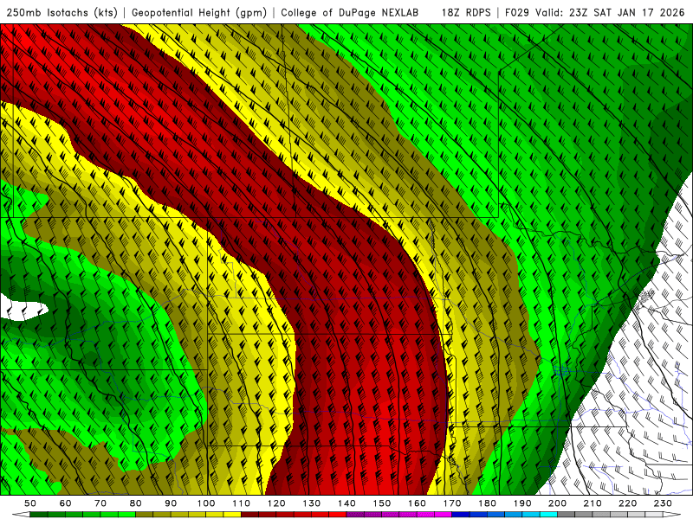Click the bright yellow color bar swatch left of 110
The height and width of the screenshot is (519, 693).
click(232, 515)
